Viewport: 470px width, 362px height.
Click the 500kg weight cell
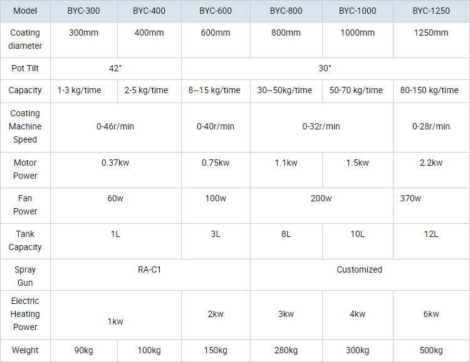431,350
